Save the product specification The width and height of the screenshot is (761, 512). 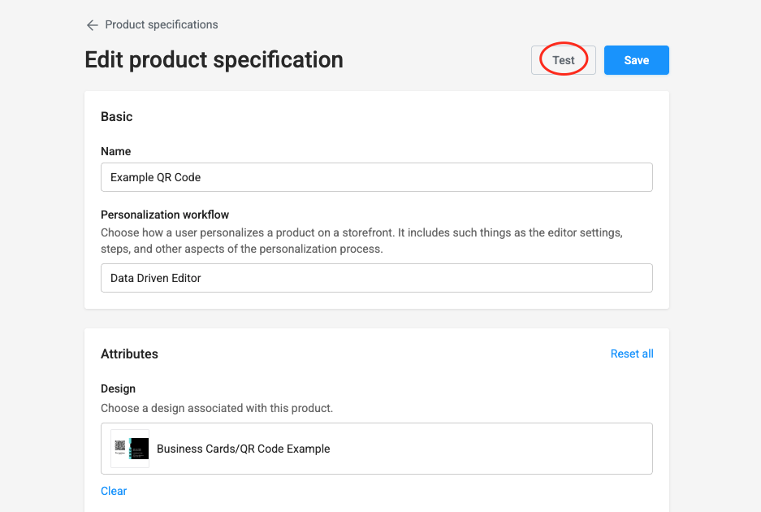636,60
